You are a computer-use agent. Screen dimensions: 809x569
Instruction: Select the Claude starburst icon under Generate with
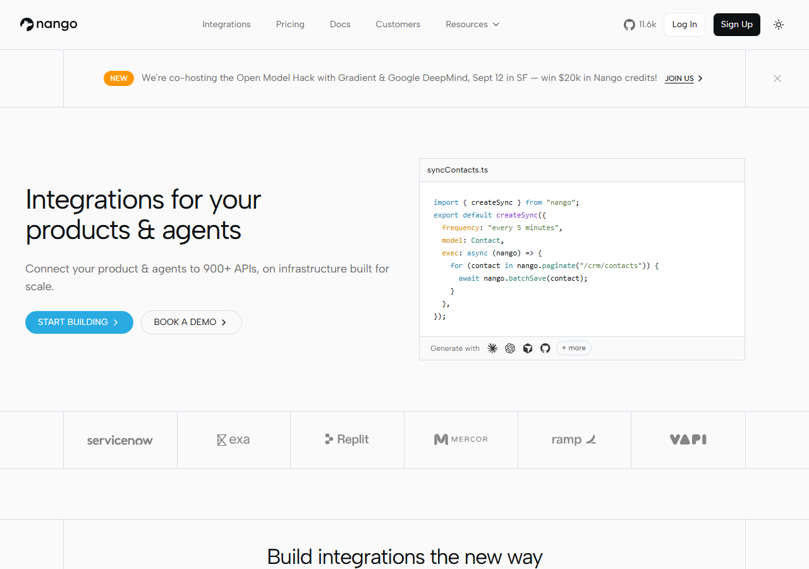(492, 348)
